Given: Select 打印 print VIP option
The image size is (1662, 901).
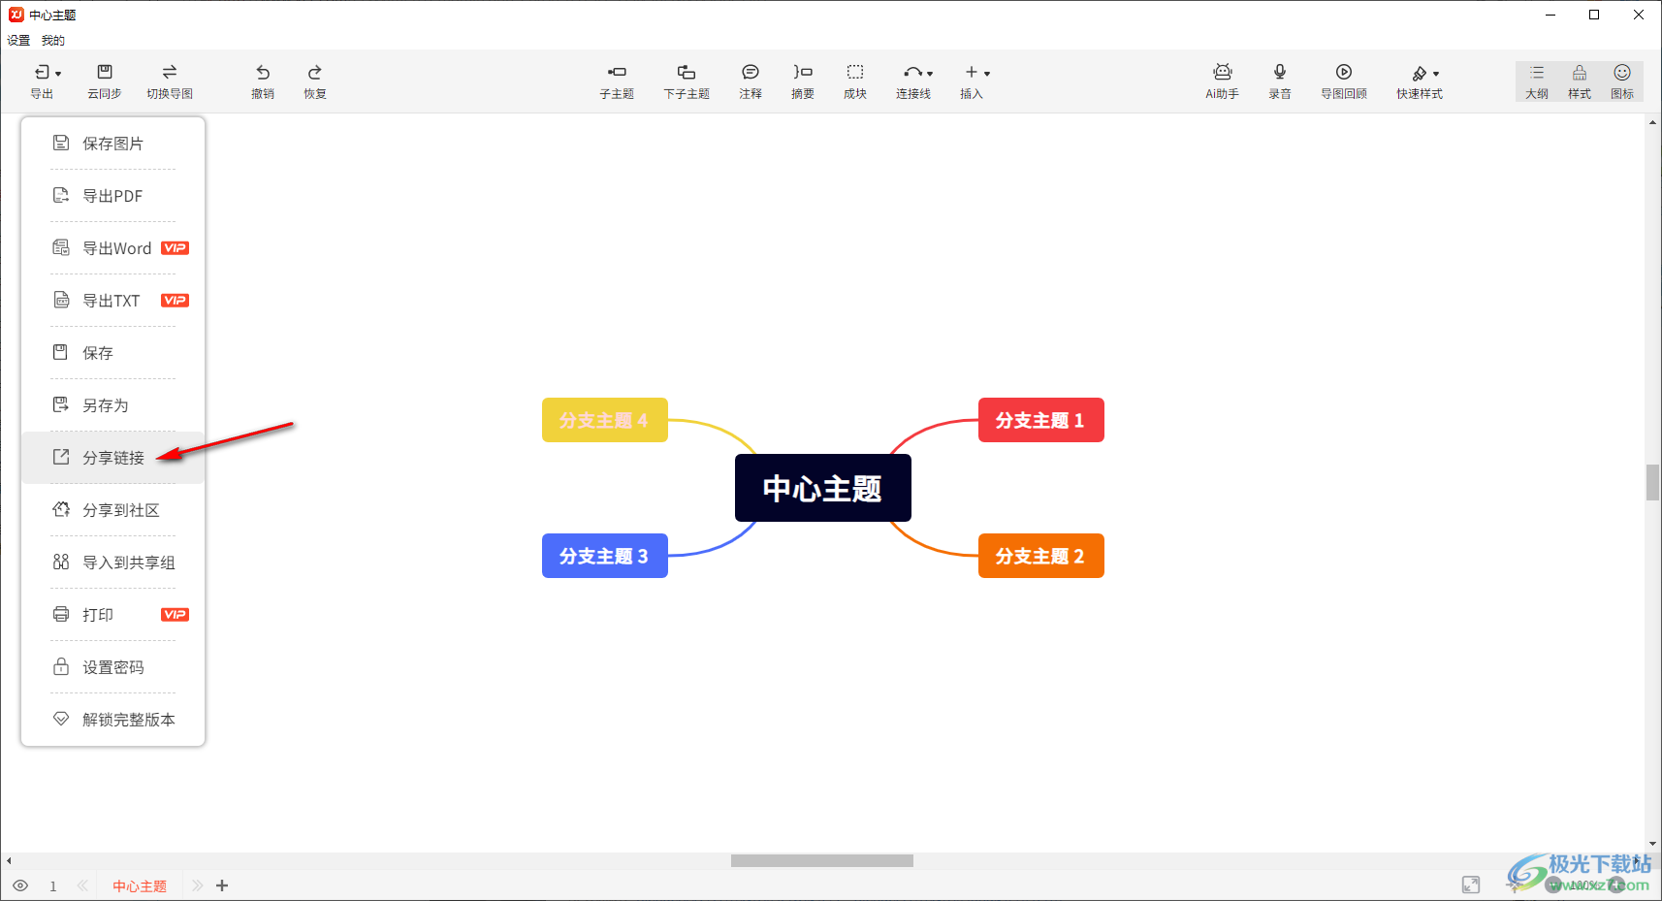Looking at the screenshot, I should pyautogui.click(x=113, y=615).
